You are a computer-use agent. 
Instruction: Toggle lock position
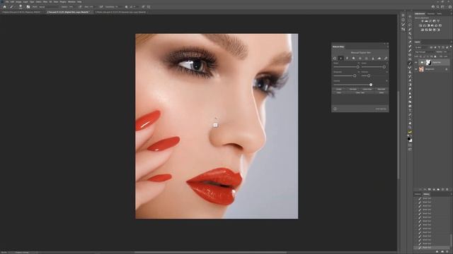[x=428, y=56]
